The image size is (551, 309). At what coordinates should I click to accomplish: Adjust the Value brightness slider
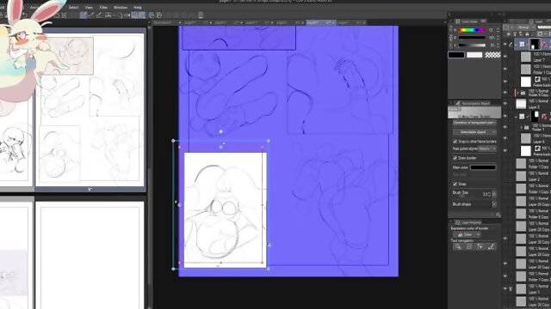tap(472, 45)
